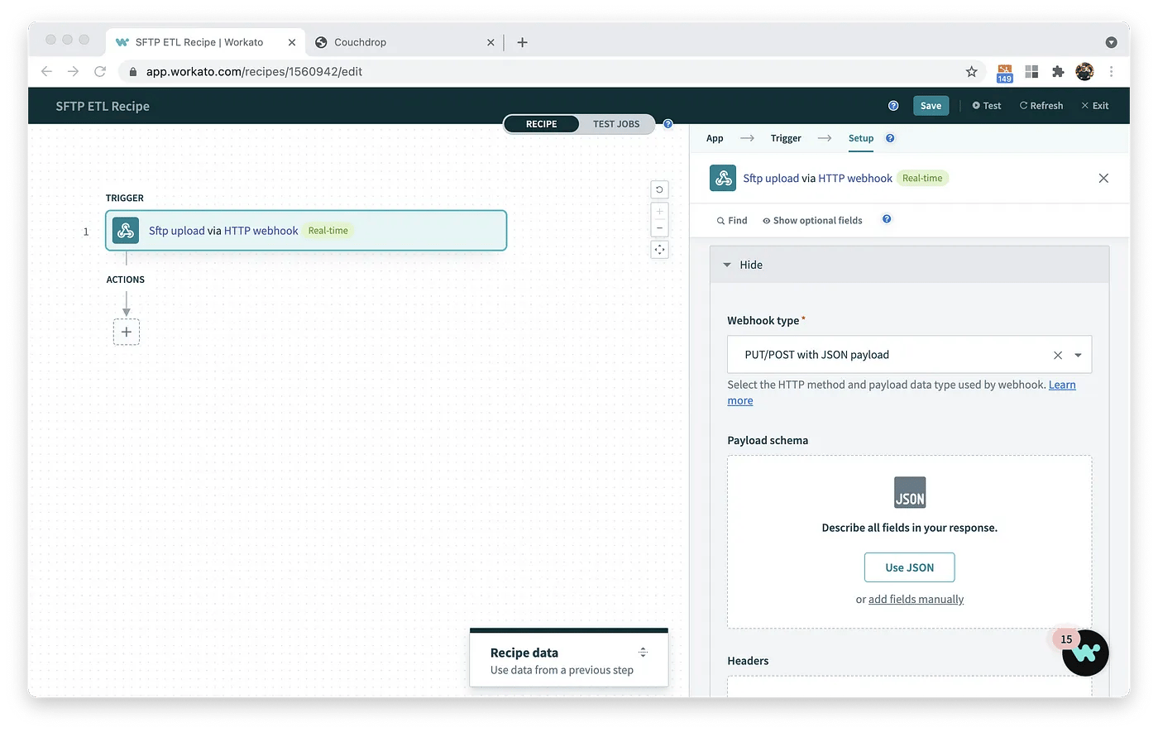Reset the canvas with the circular arrow icon
This screenshot has height=732, width=1158.
[x=659, y=189]
